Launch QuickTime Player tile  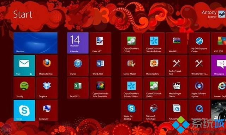click(x=199, y=110)
